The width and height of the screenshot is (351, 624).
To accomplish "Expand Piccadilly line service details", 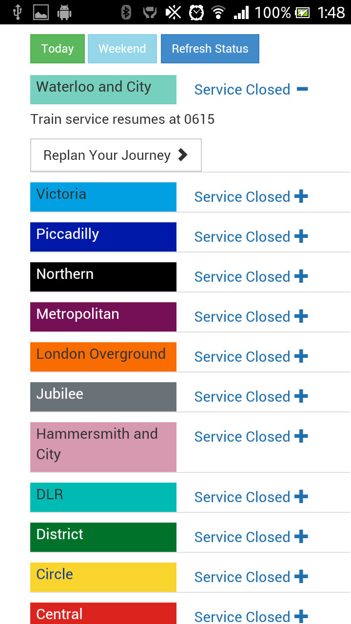I will click(302, 236).
